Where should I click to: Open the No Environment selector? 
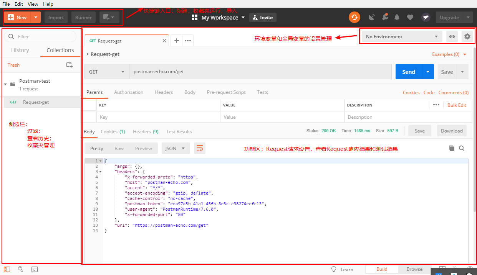click(402, 36)
